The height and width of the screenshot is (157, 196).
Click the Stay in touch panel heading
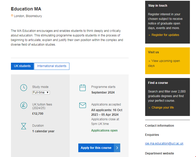tap(158, 6)
